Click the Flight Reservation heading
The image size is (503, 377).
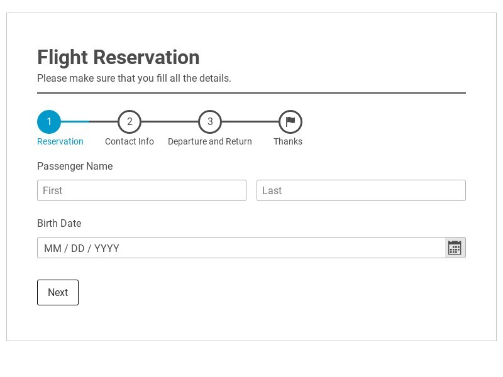pos(118,57)
